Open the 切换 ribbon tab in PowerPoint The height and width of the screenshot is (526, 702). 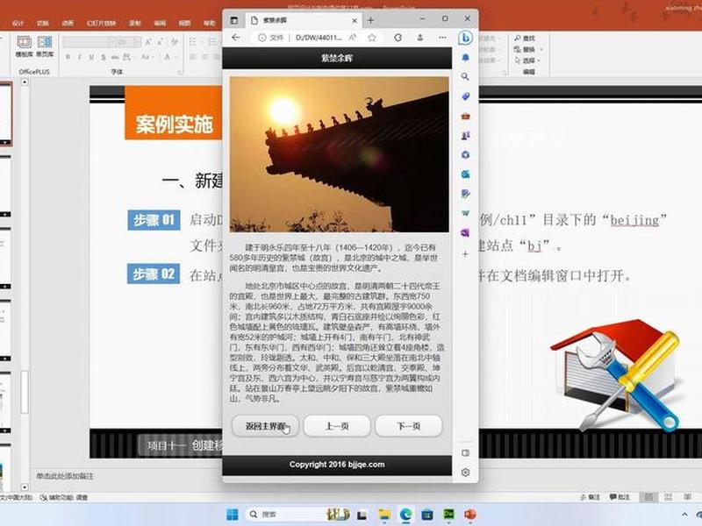(x=42, y=23)
